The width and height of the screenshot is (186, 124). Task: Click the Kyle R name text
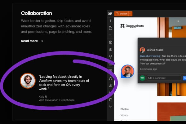pyautogui.click(x=43, y=97)
